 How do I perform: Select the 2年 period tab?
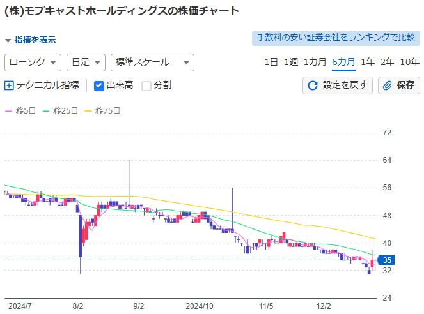(387, 63)
